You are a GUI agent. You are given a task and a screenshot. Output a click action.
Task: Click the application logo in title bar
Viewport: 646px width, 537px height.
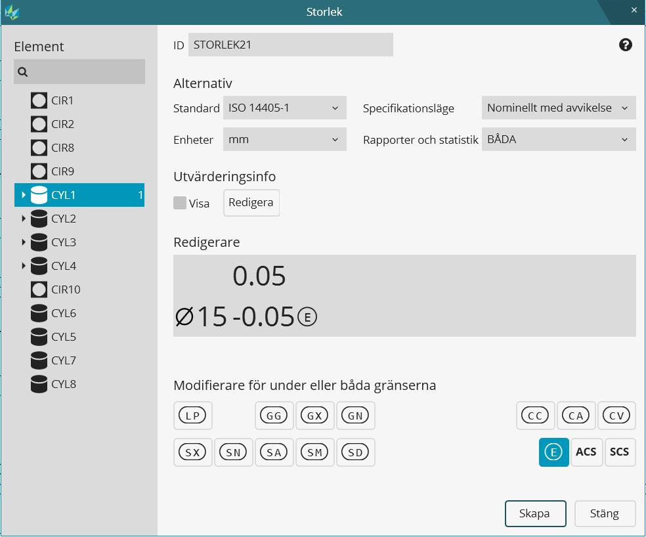pyautogui.click(x=12, y=12)
